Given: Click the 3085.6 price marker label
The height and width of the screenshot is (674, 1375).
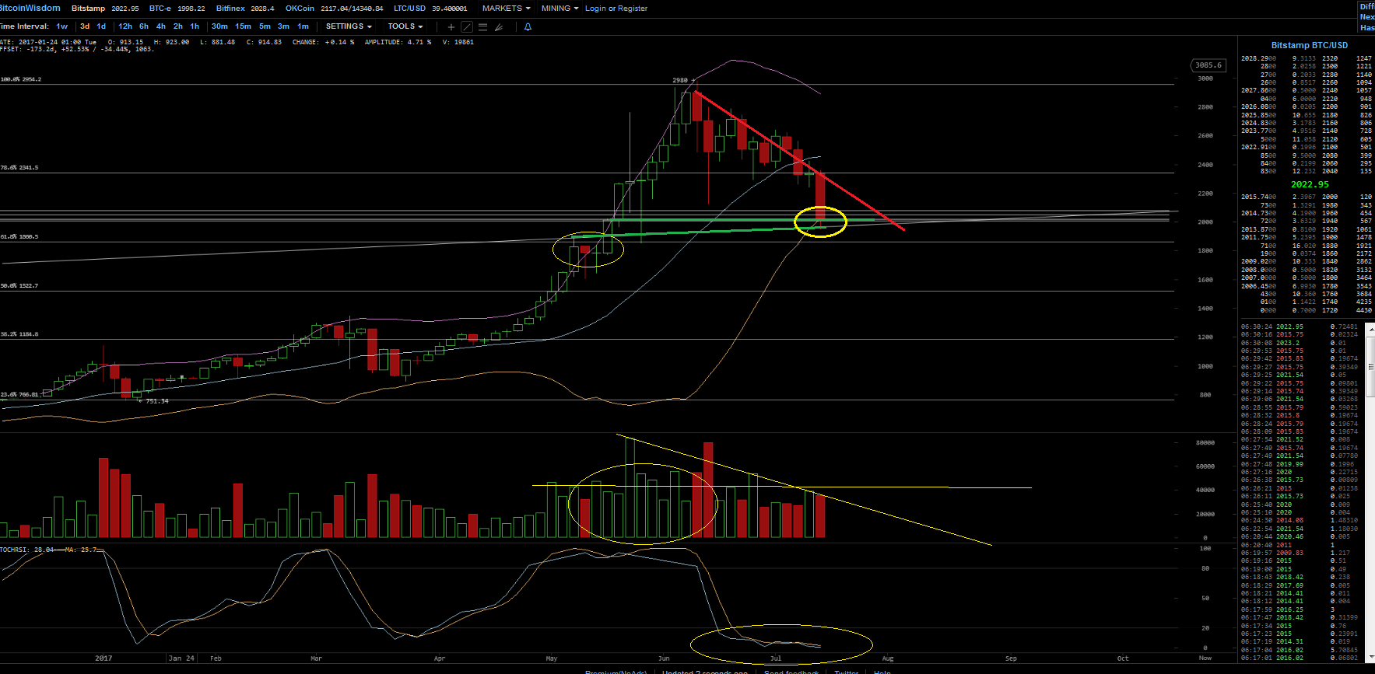Looking at the screenshot, I should point(1208,65).
